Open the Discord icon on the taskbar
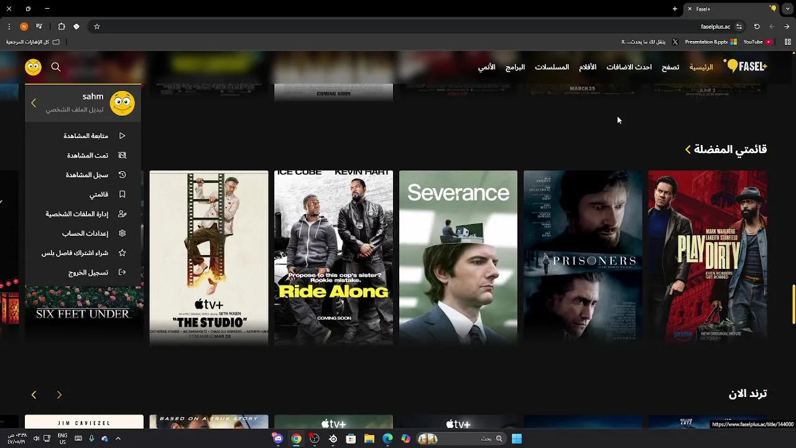Viewport: 796px width, 448px height. click(278, 439)
